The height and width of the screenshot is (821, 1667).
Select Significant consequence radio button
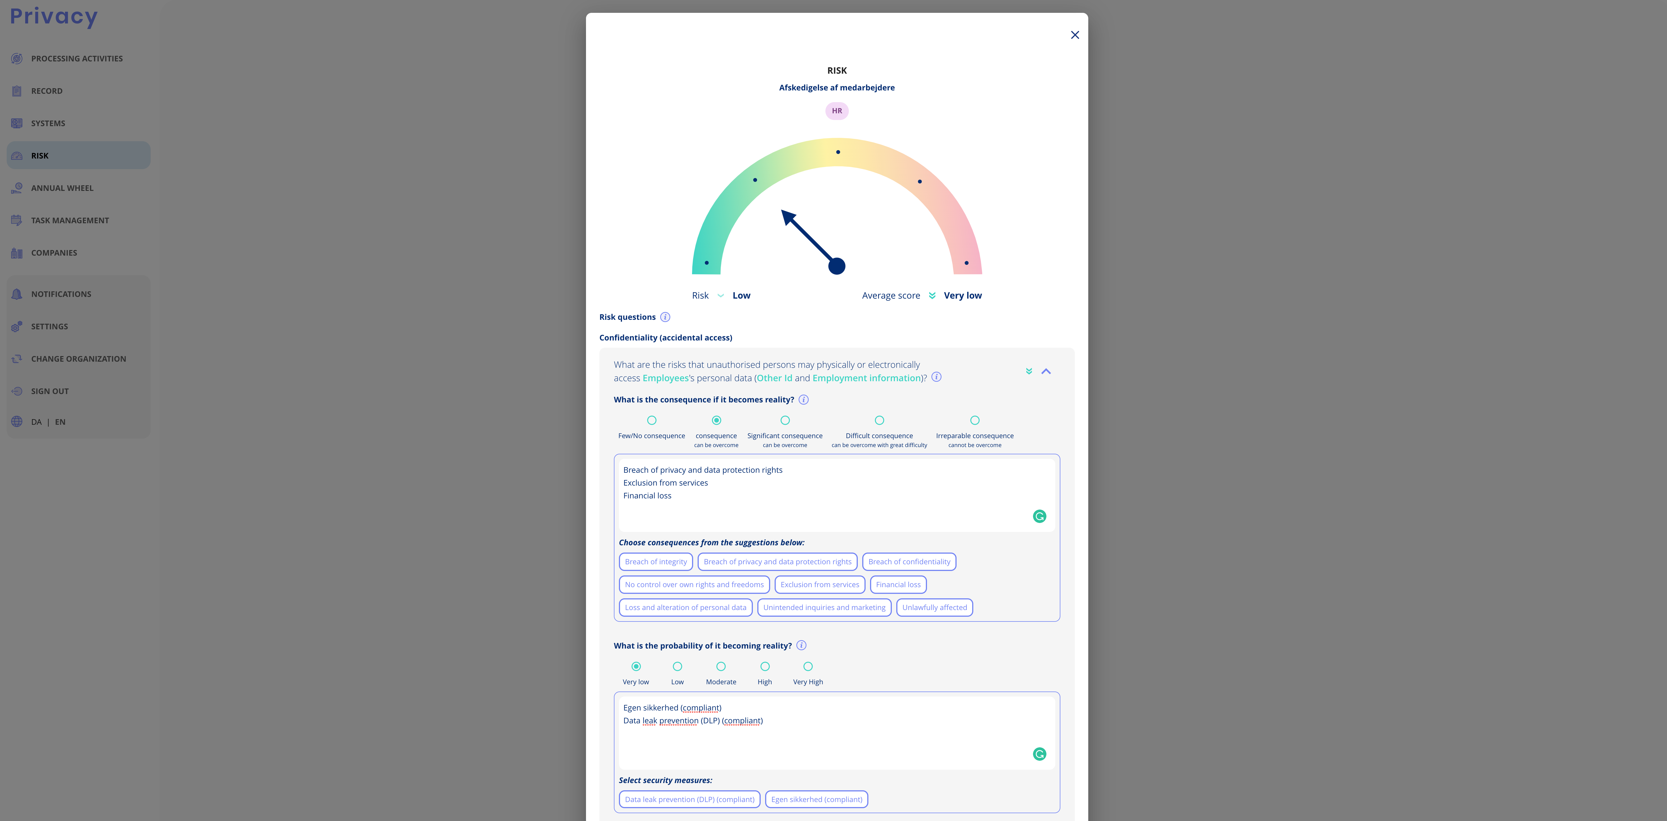click(x=785, y=420)
